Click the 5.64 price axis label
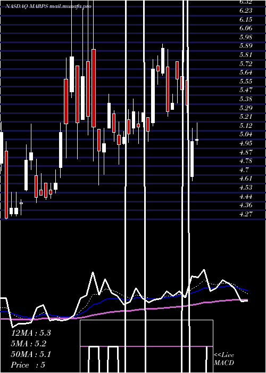This screenshot has width=266, height=373. point(246,72)
